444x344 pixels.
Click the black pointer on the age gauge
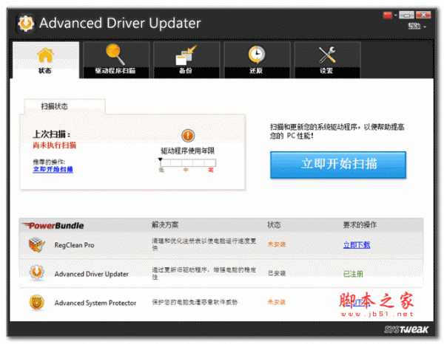[161, 159]
